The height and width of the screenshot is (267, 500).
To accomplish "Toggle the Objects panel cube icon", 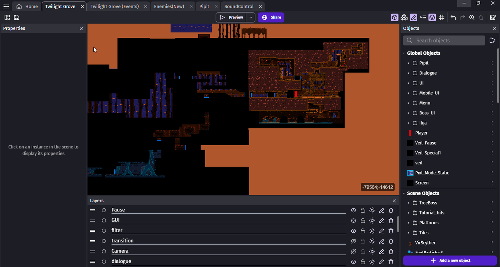I will pyautogui.click(x=394, y=17).
